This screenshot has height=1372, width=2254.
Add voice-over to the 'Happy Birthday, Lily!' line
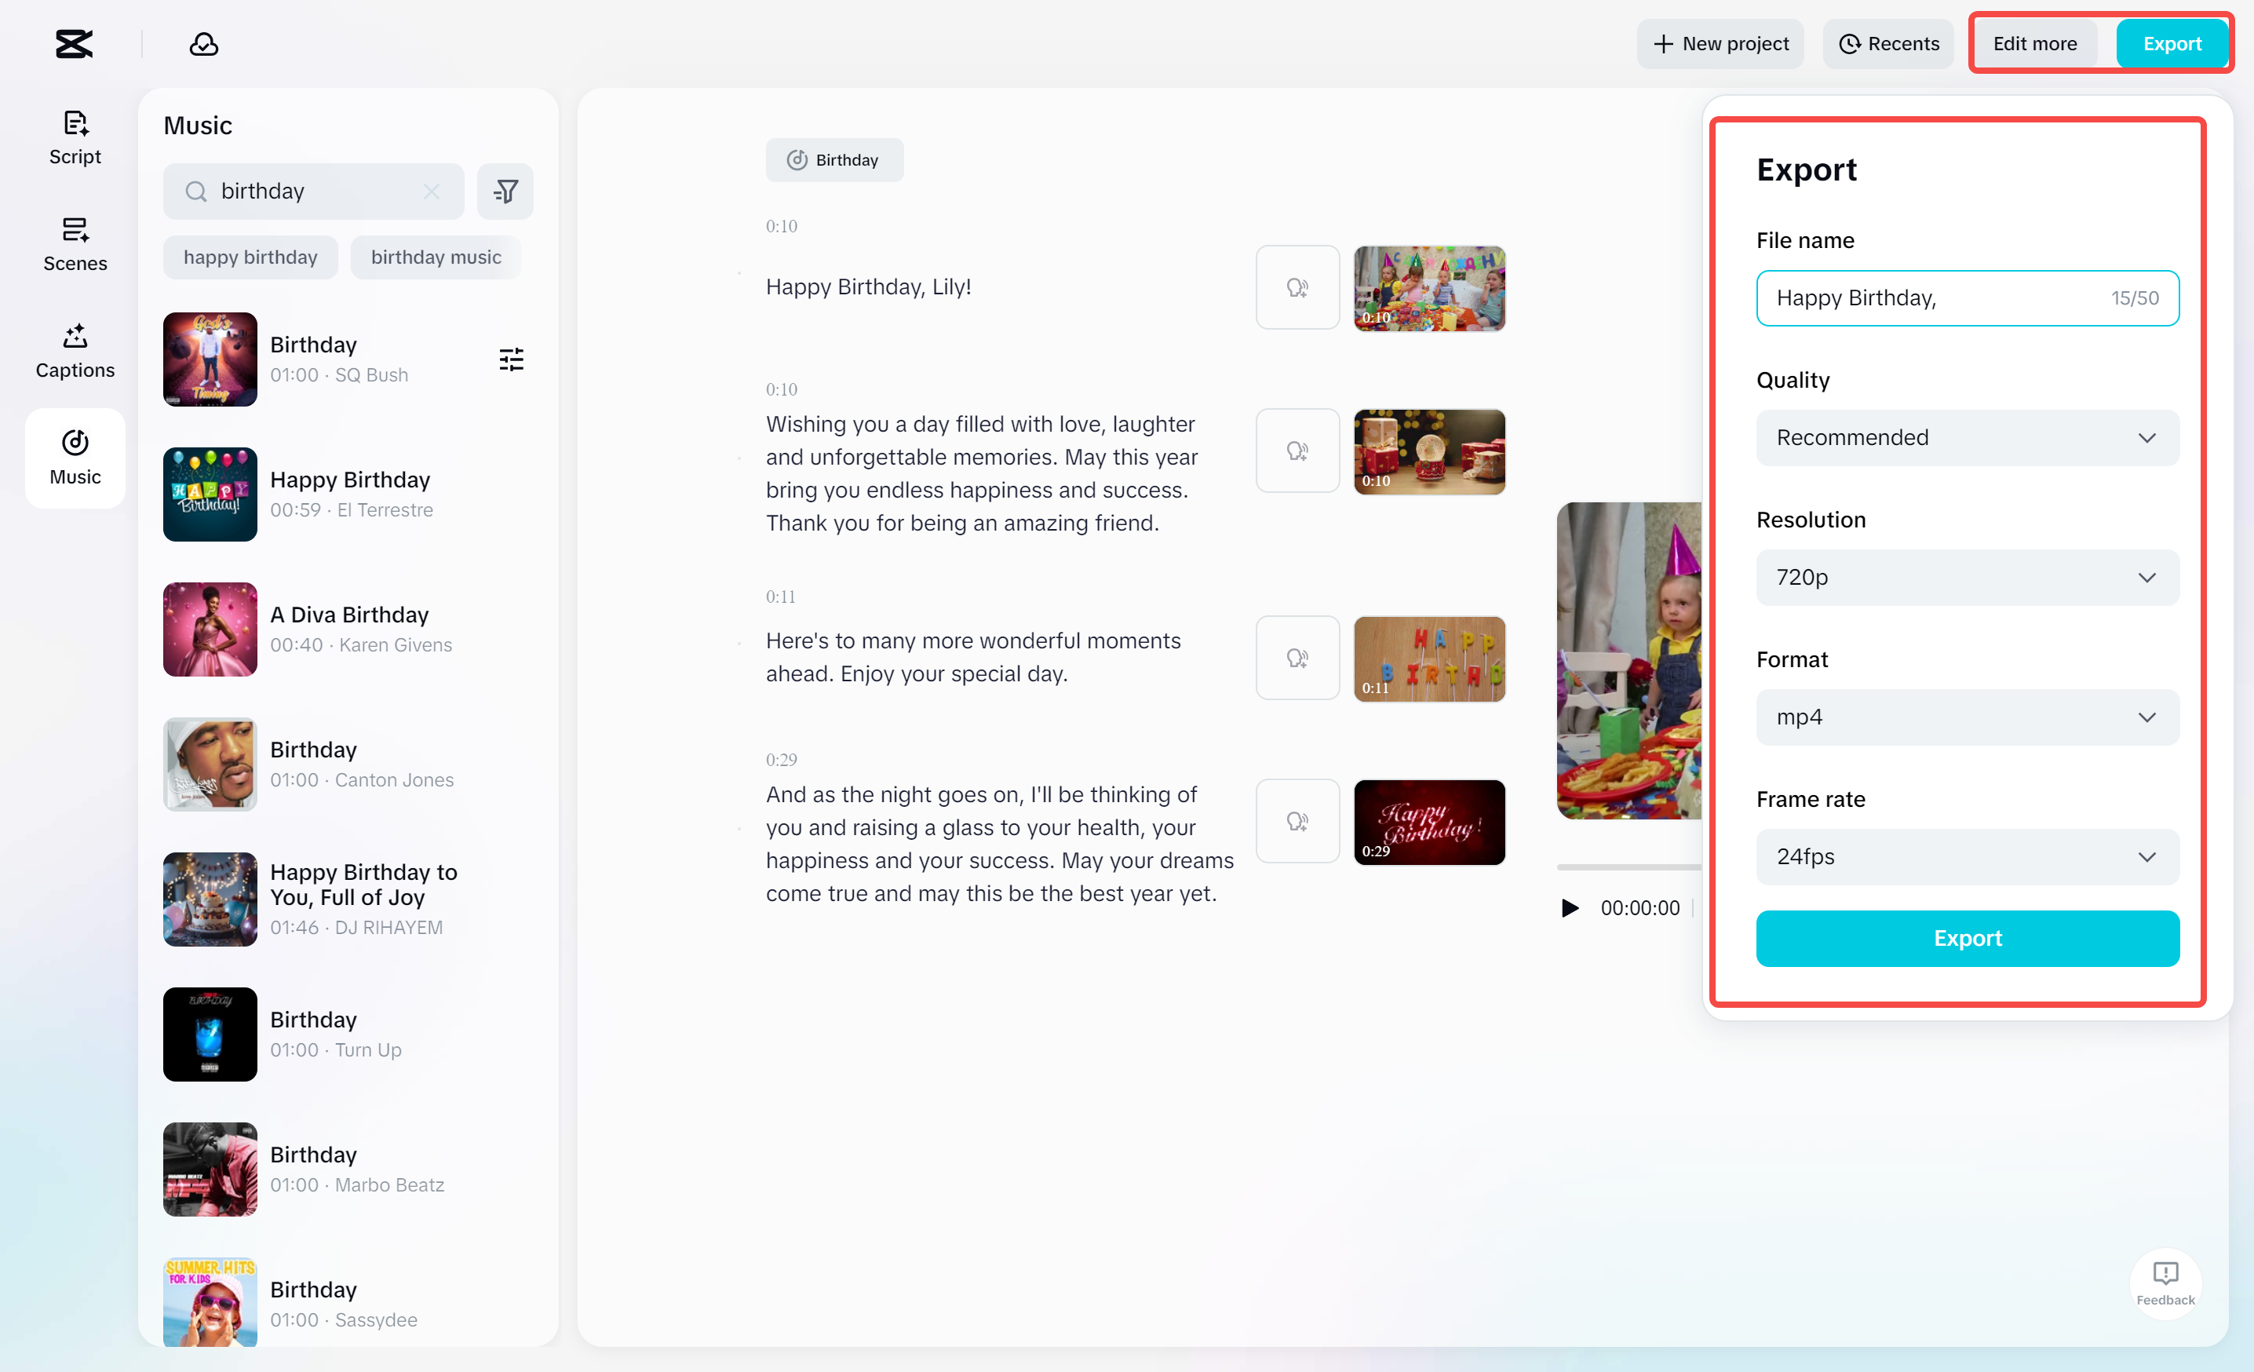tap(1297, 286)
